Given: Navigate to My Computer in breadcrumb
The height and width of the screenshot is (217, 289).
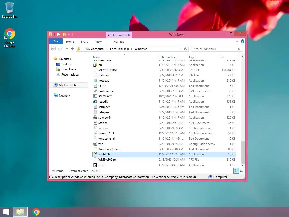Looking at the screenshot, I should 95,49.
